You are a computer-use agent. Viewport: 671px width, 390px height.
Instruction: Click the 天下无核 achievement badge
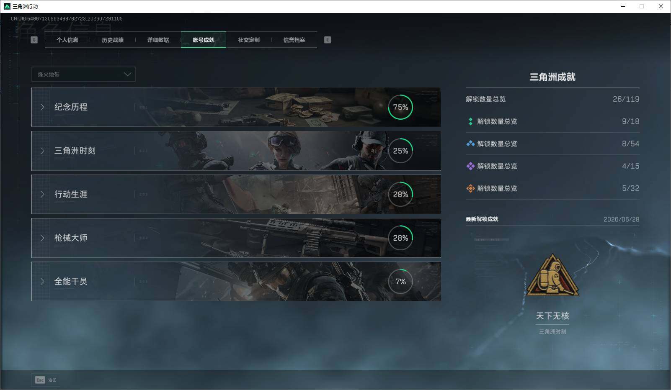pos(552,275)
